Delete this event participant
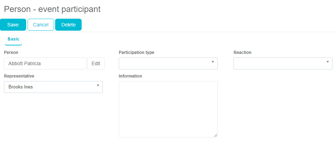This screenshot has height=148, width=336. click(x=68, y=25)
